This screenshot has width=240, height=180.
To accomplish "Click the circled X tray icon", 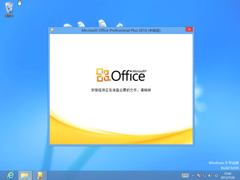I will [216, 176].
